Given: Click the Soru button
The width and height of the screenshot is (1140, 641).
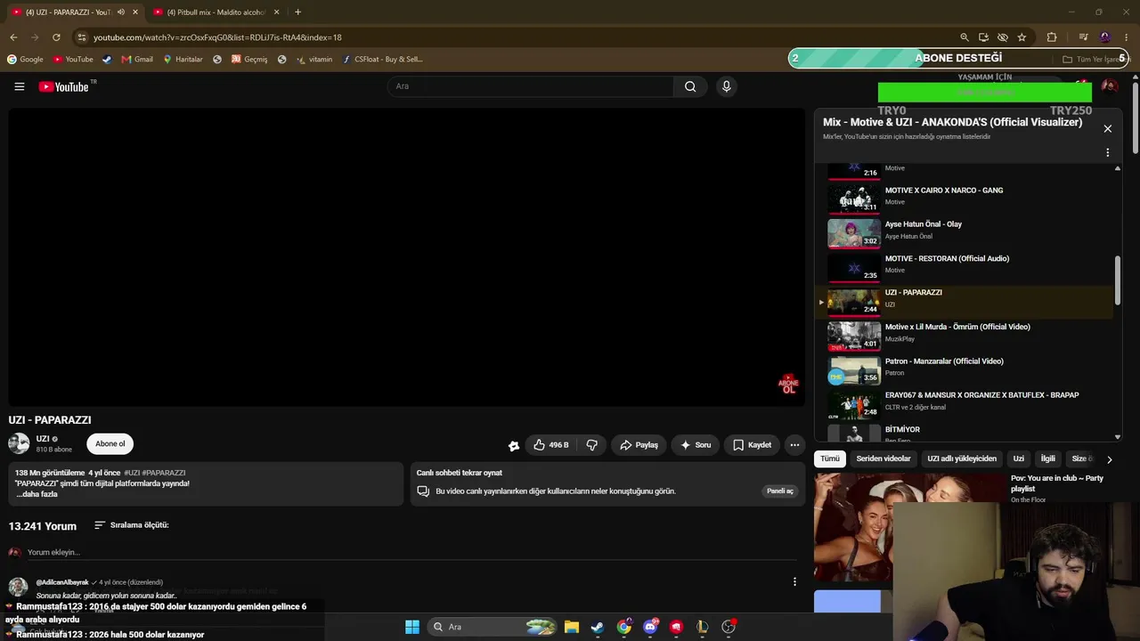Looking at the screenshot, I should pos(696,444).
